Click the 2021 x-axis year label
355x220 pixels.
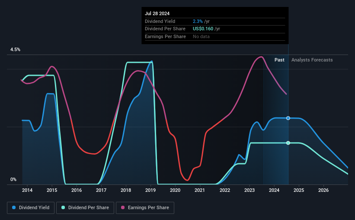pyautogui.click(x=199, y=190)
